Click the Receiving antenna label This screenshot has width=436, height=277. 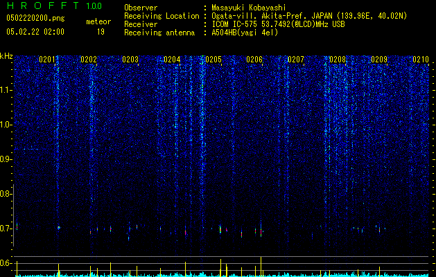[x=159, y=33]
